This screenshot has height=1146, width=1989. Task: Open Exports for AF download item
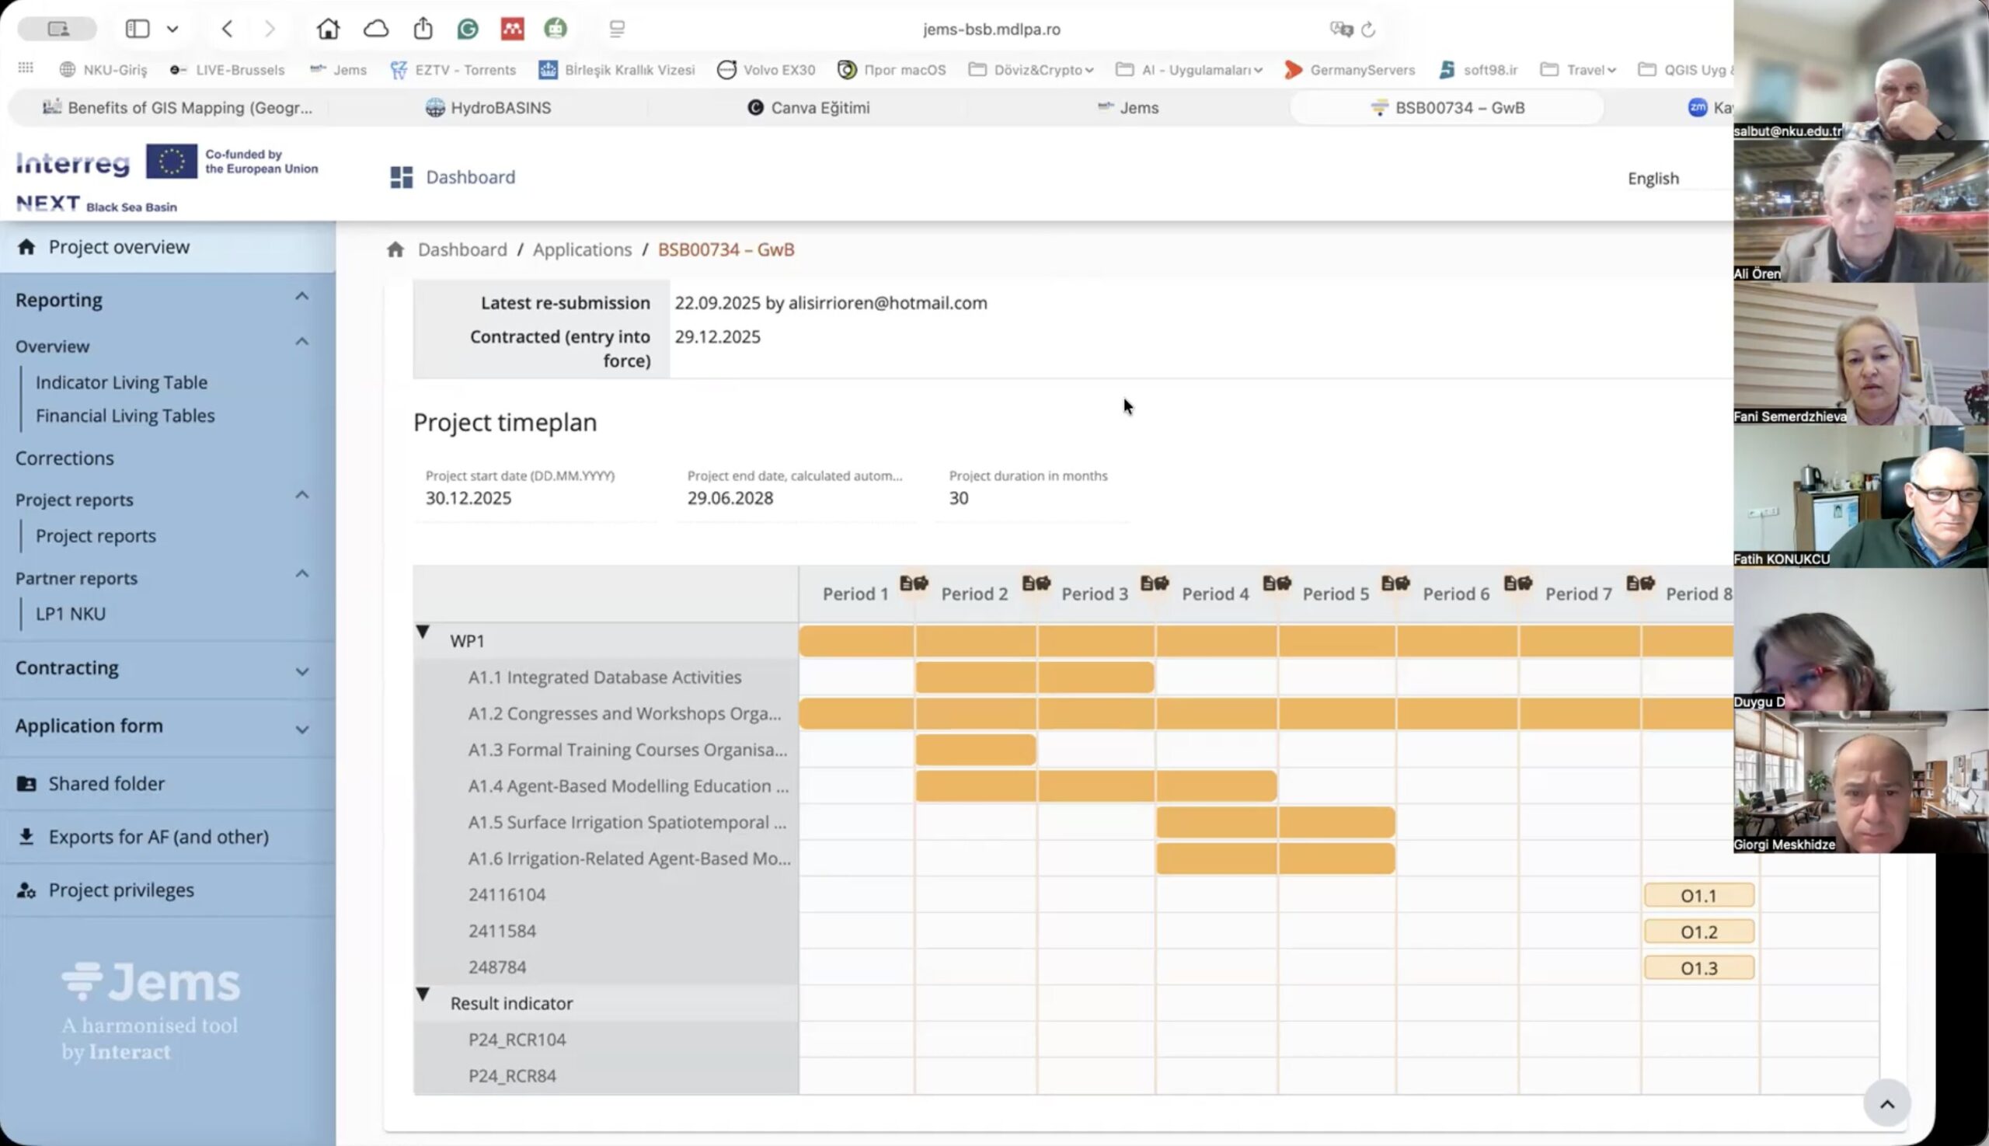[x=158, y=837]
